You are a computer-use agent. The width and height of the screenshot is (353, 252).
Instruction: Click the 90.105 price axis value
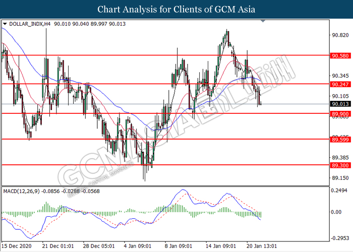[340, 96]
